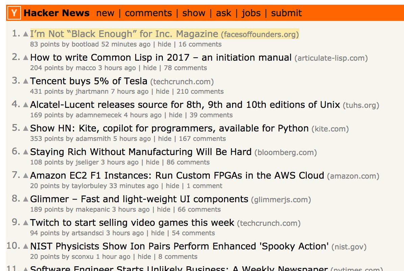Image resolution: width=404 pixels, height=271 pixels.
Task: View user profile of makepanic
Action: tap(93, 210)
